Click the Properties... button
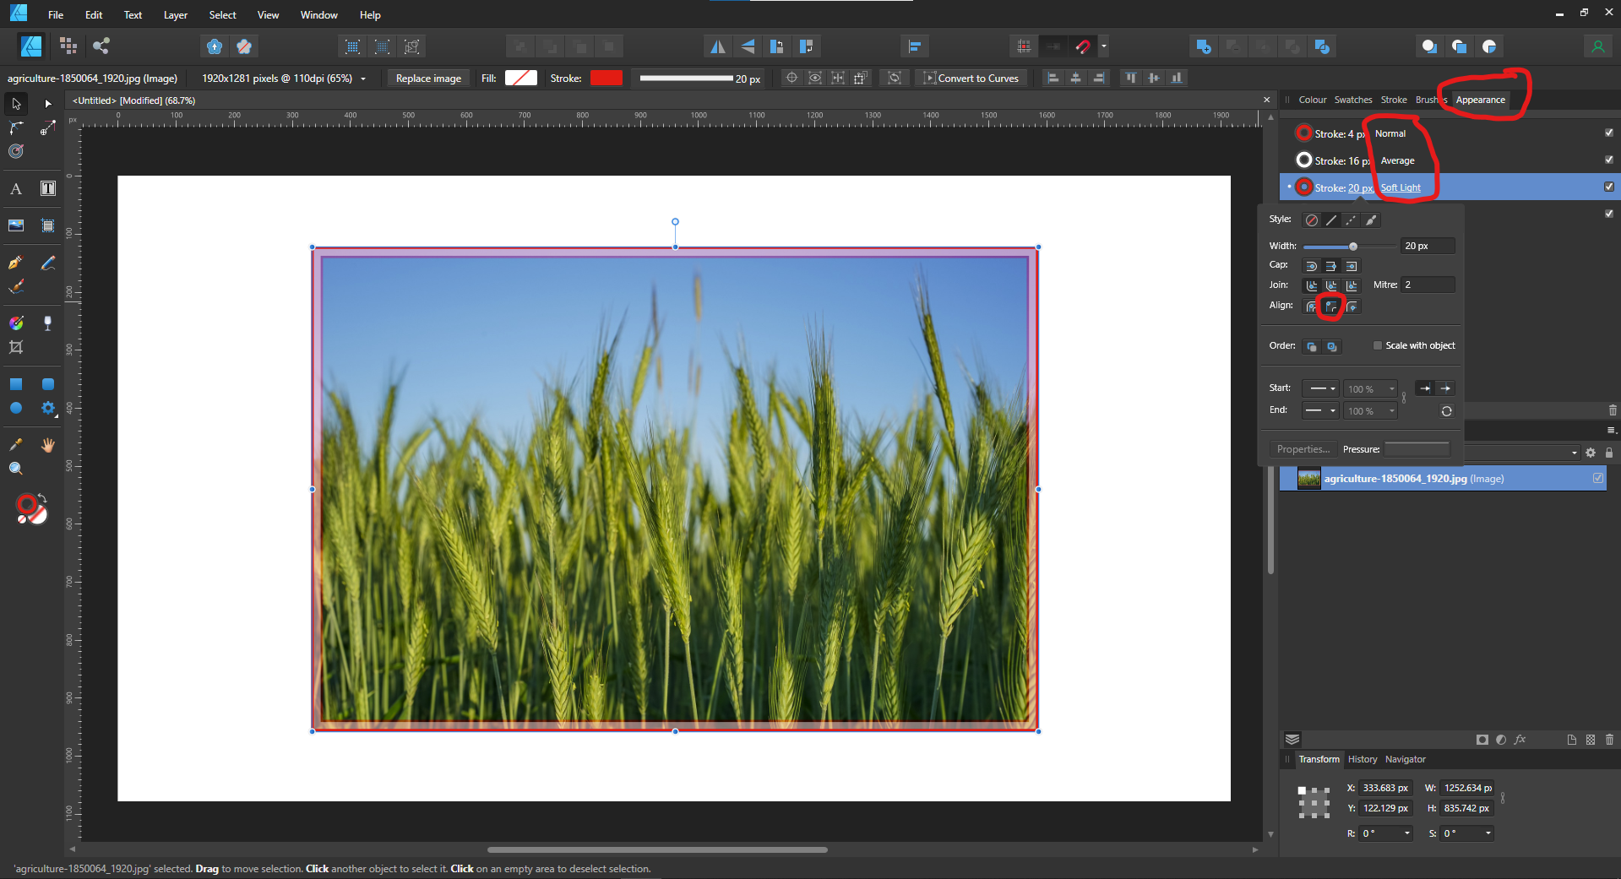Image resolution: width=1621 pixels, height=879 pixels. point(1303,449)
